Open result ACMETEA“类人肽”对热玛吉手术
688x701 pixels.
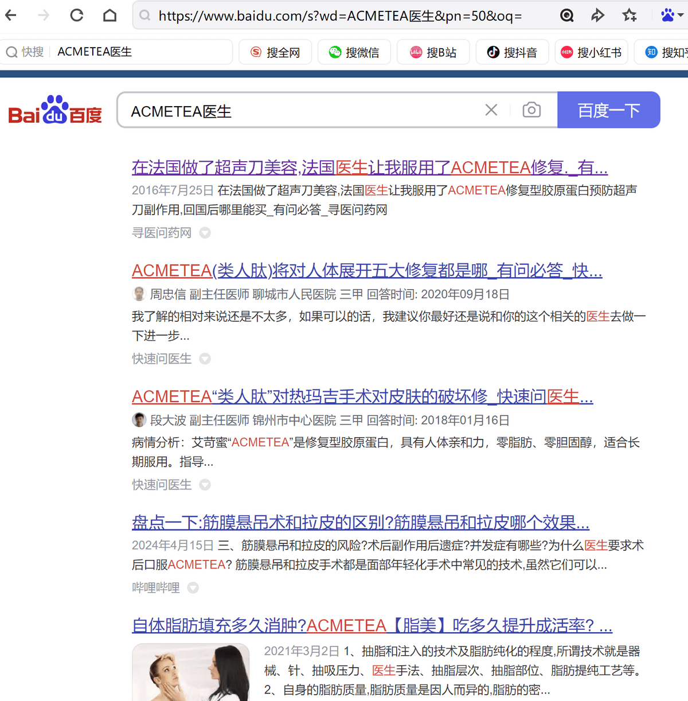(362, 396)
